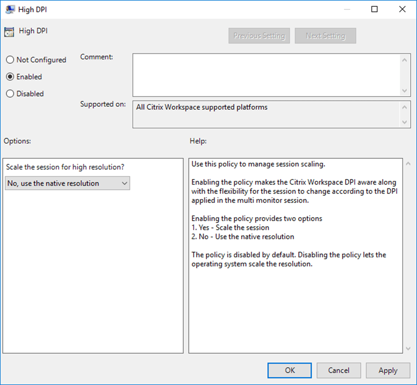The height and width of the screenshot is (385, 417).
Task: Click 'All Citrix Workspace supported platforms' text
Action: (202, 107)
